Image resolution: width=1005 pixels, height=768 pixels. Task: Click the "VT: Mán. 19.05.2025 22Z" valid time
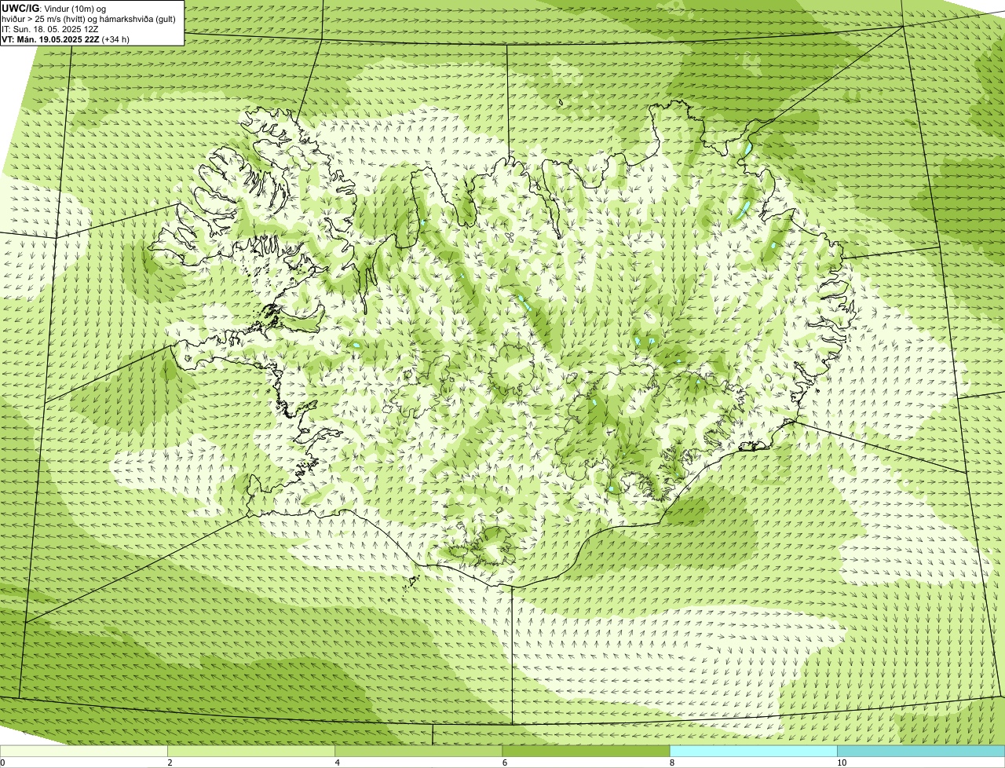pyautogui.click(x=50, y=38)
